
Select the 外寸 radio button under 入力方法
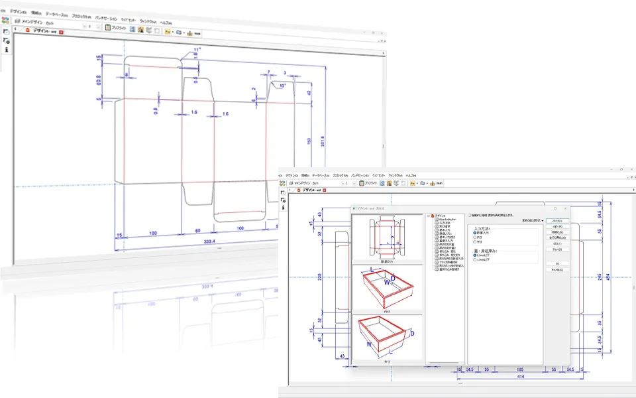[x=474, y=241]
